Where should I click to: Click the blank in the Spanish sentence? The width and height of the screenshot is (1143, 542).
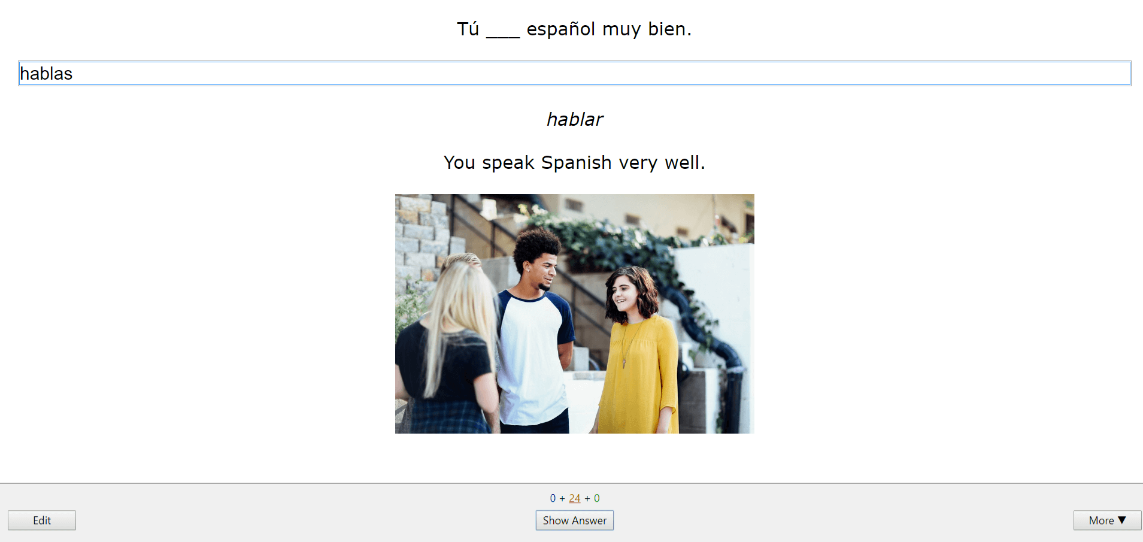point(503,30)
